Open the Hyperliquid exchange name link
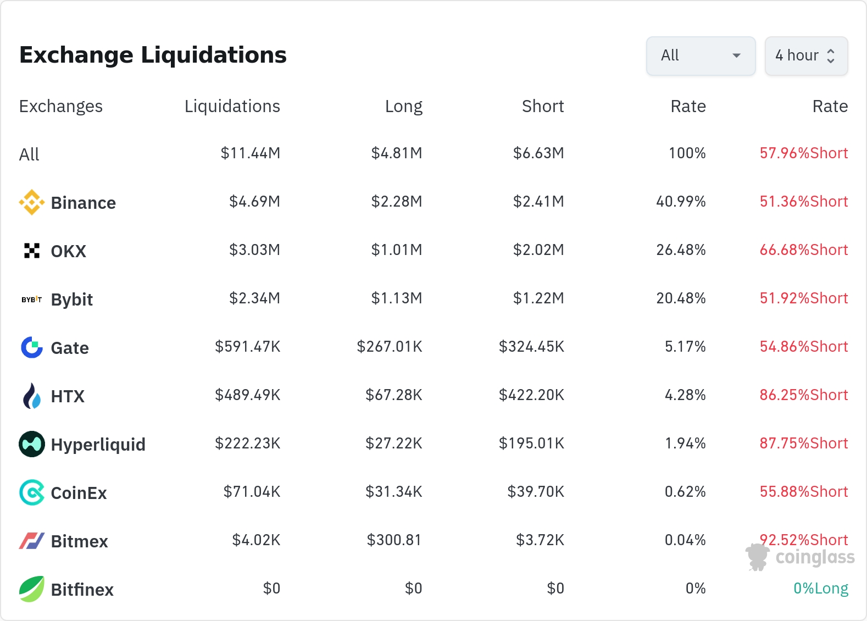867x621 pixels. click(98, 445)
